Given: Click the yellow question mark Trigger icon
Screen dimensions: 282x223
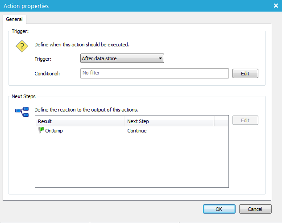Looking at the screenshot, I should pos(22,46).
